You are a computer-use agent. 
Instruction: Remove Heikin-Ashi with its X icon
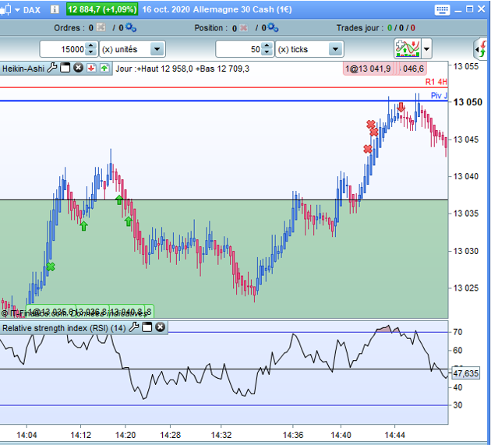pos(78,68)
